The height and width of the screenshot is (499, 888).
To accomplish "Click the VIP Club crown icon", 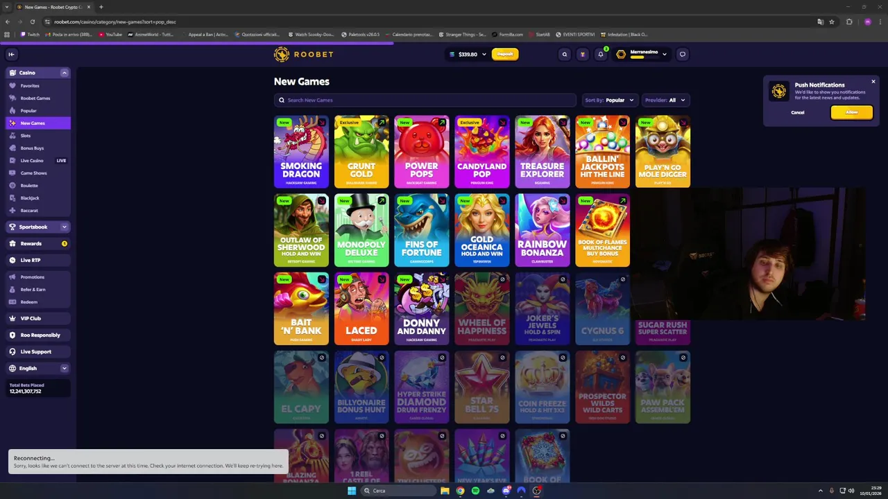I will 12,319.
